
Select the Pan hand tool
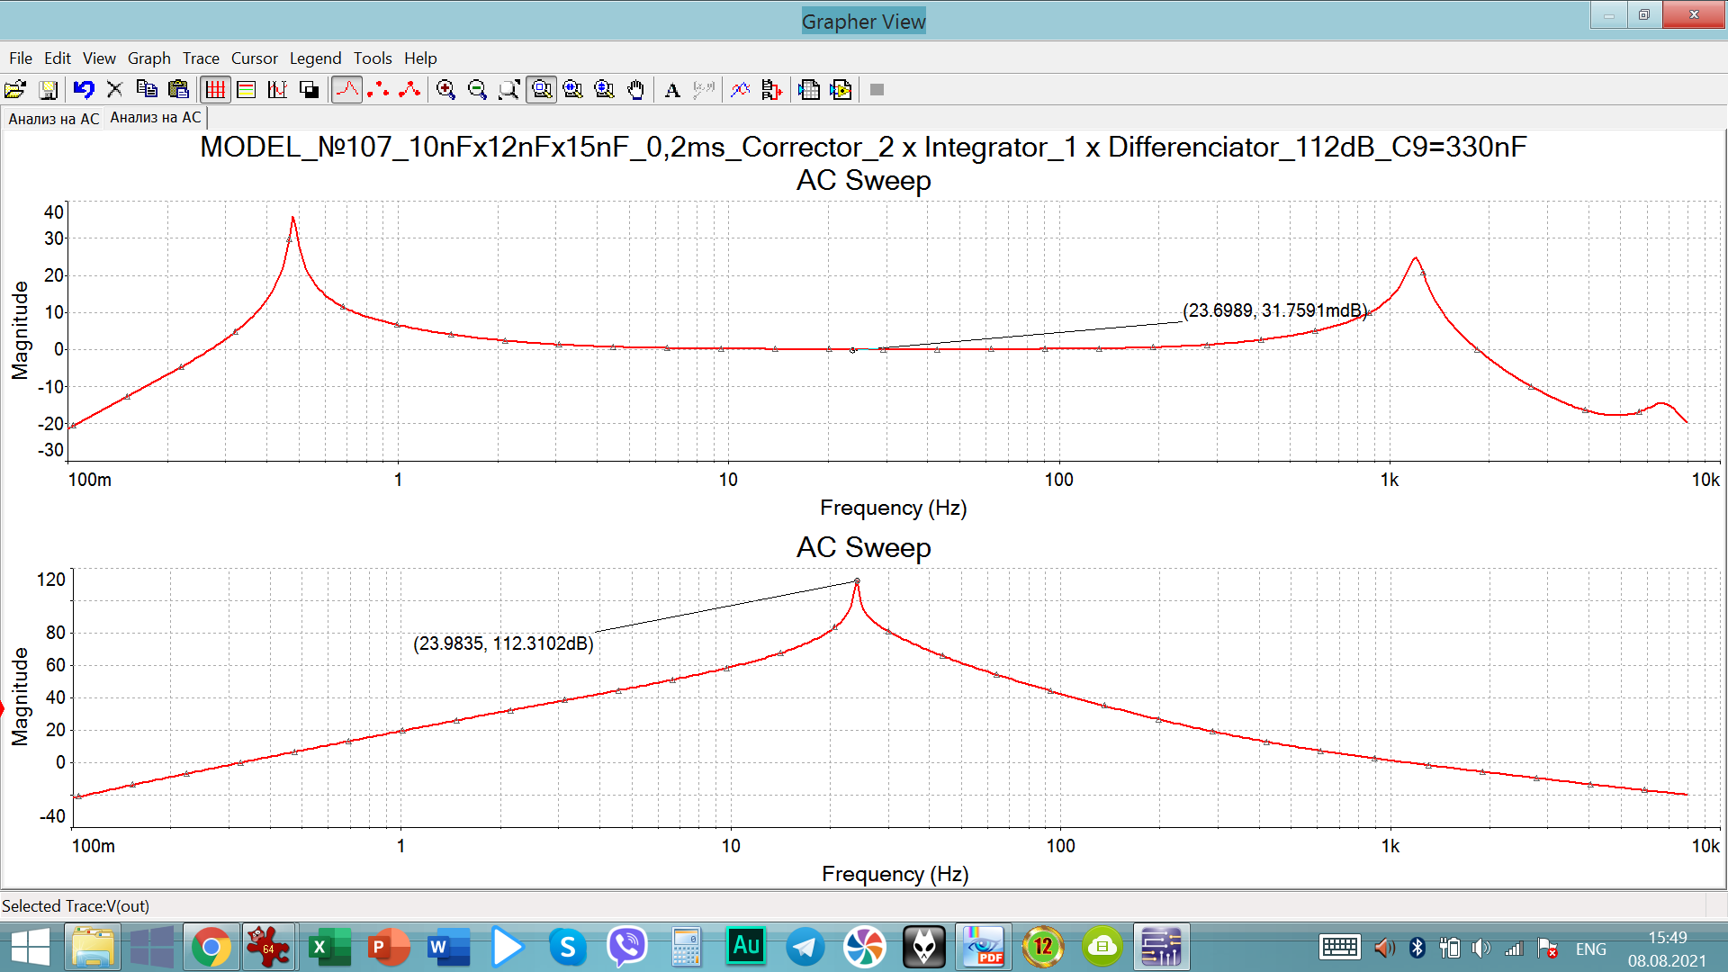click(x=636, y=89)
